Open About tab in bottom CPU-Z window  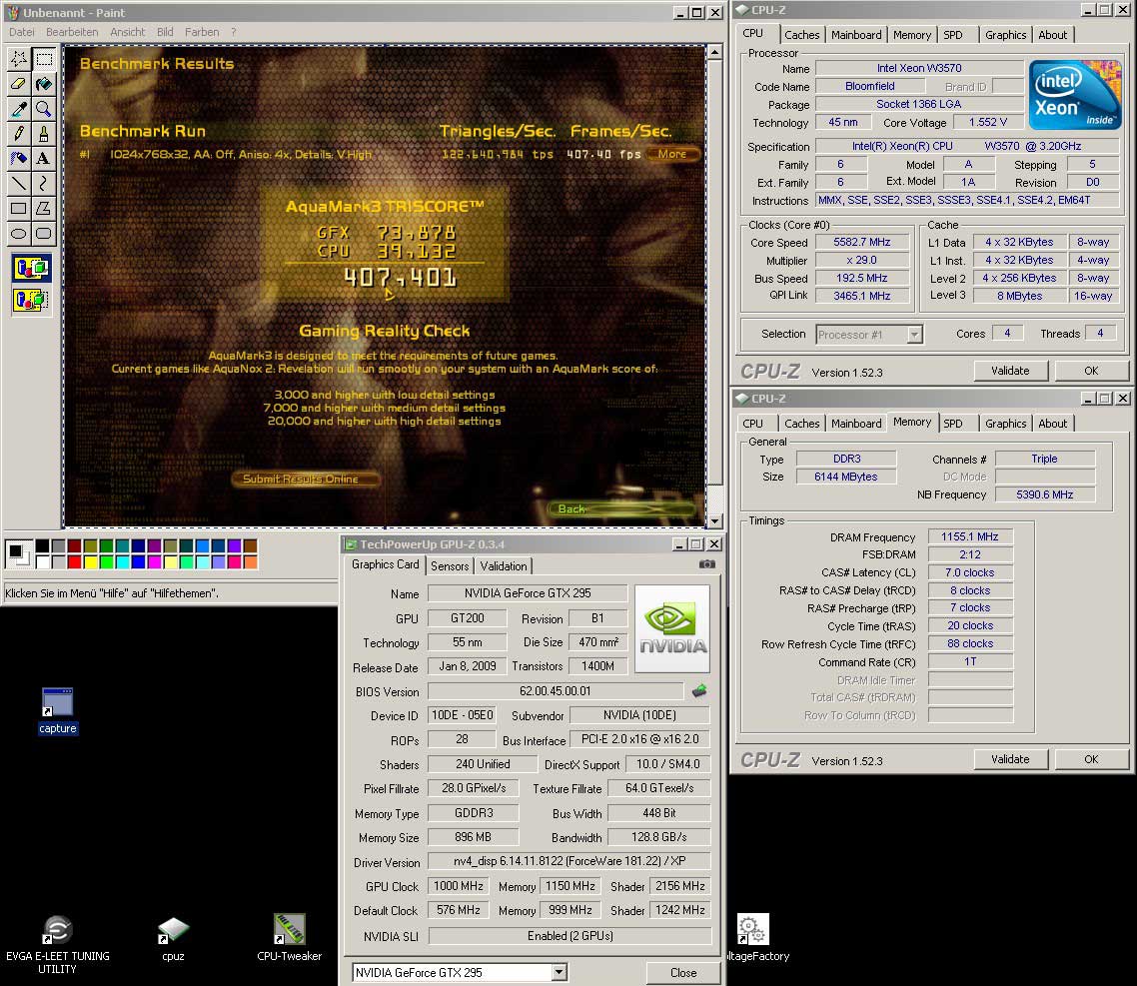(1053, 424)
